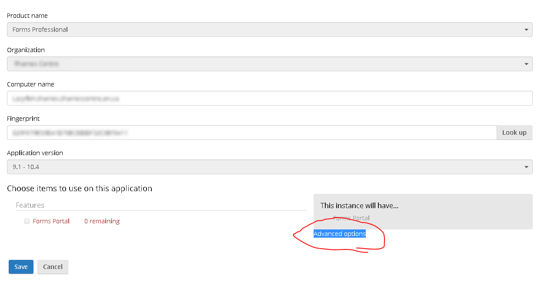Click the Features section heading
This screenshot has width=558, height=292.
coord(30,205)
